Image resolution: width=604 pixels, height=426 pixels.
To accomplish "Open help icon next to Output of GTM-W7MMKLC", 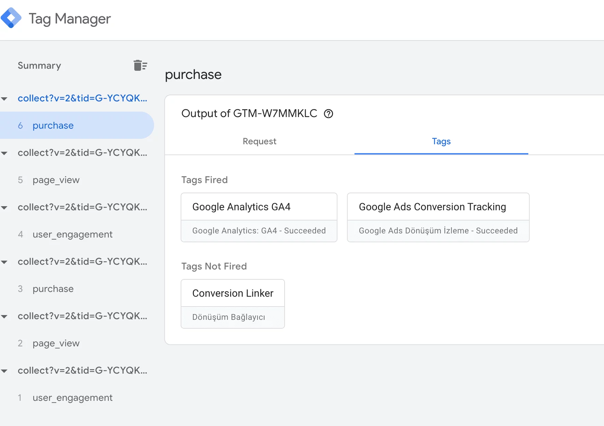I will pyautogui.click(x=329, y=114).
